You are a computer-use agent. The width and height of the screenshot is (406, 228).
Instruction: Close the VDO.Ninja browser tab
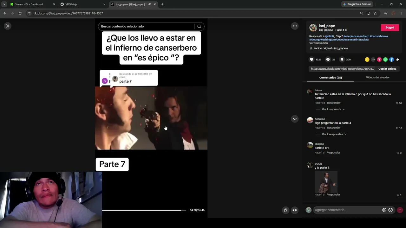point(104,4)
